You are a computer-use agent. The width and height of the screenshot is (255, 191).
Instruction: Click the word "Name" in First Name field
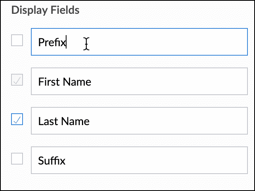coord(76,82)
